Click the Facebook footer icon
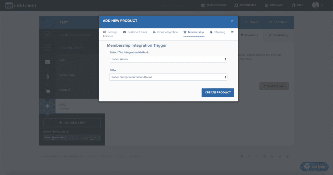This screenshot has height=175, width=333. (249, 157)
